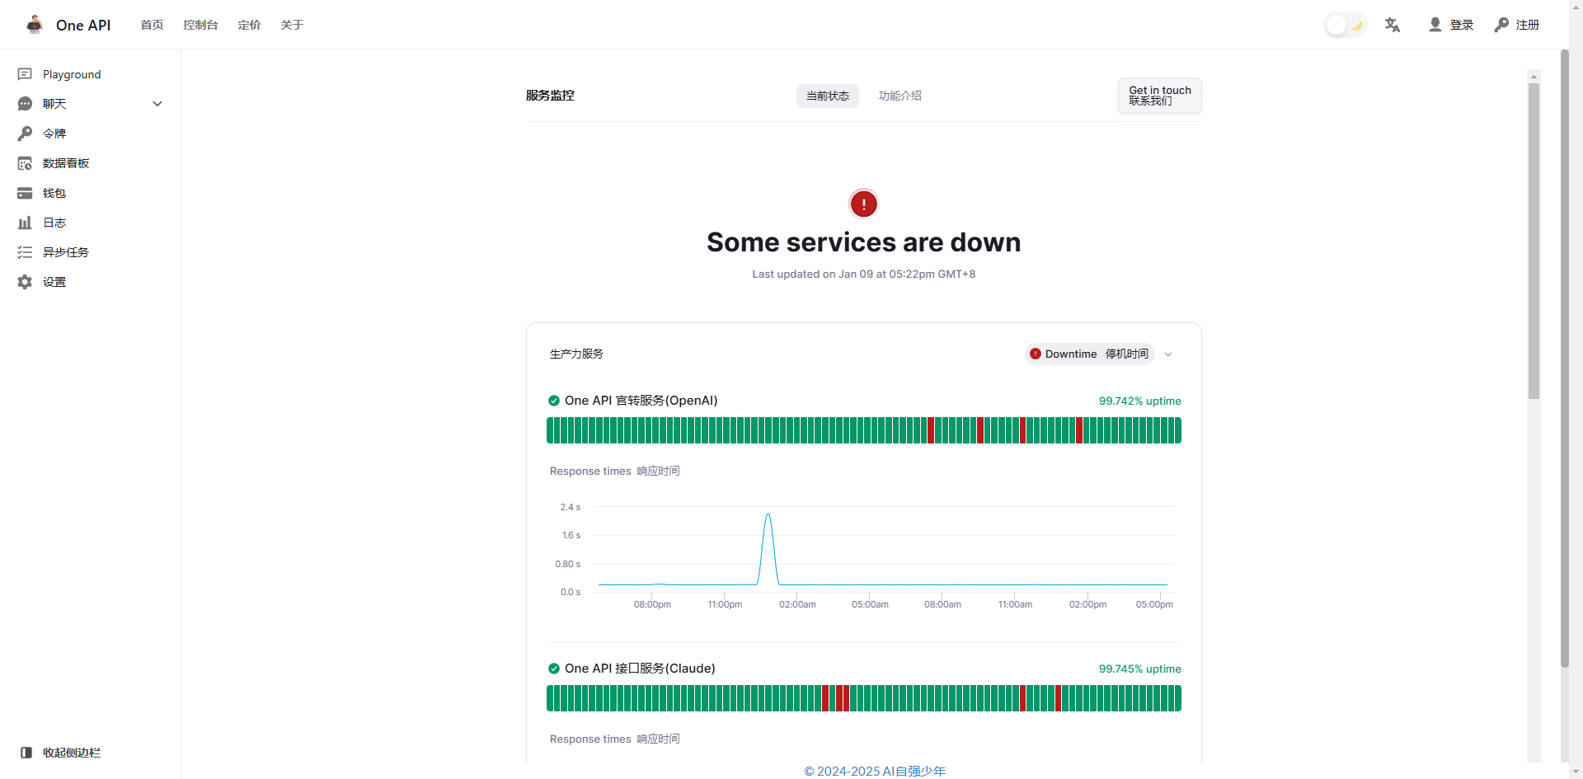Viewport: 1583px width, 779px height.
Task: Click the Downtime 停机时间 badge
Action: (x=1089, y=354)
